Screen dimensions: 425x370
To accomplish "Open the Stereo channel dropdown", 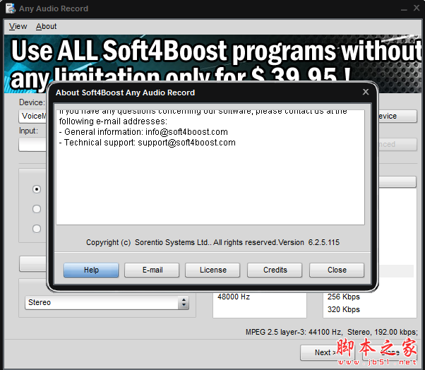I will 107,302.
